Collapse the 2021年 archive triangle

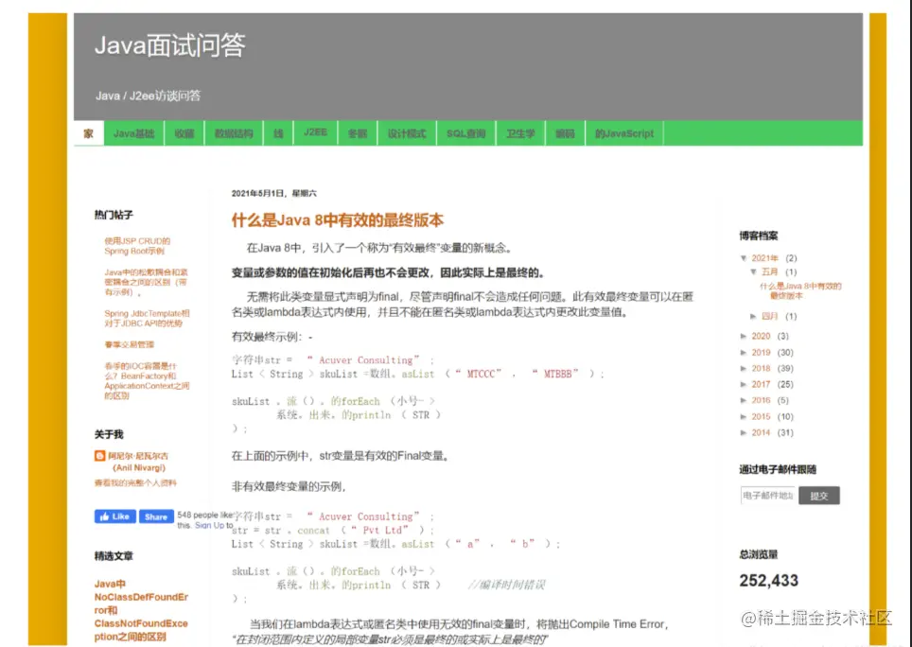(x=744, y=258)
